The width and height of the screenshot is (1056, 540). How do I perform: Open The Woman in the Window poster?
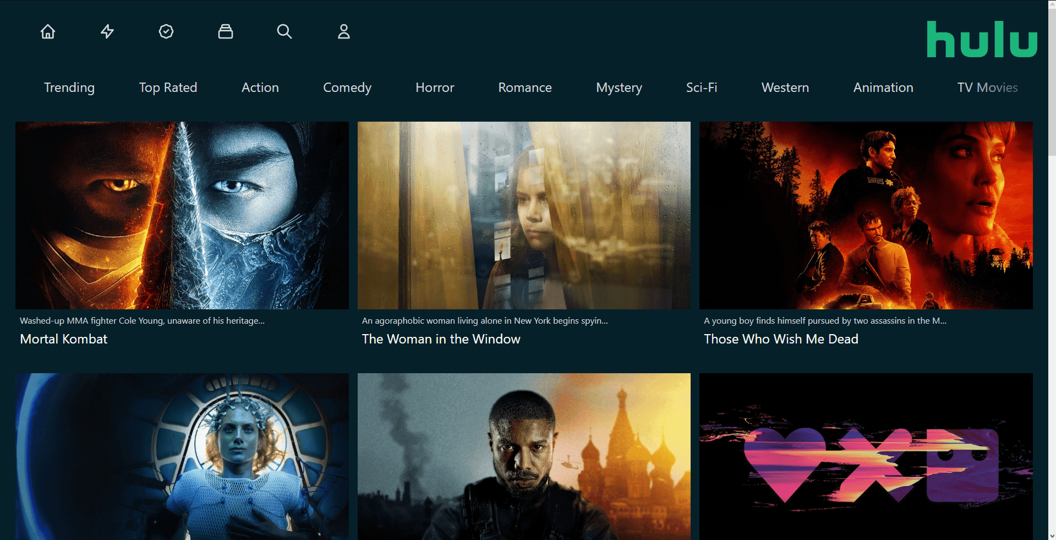click(x=524, y=215)
